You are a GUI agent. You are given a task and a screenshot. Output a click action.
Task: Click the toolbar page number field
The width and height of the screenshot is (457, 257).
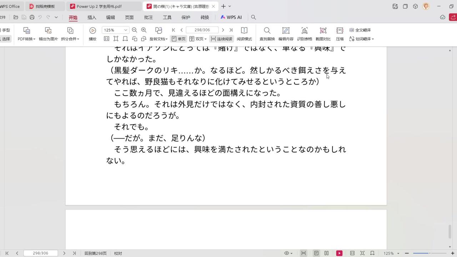pos(202,30)
